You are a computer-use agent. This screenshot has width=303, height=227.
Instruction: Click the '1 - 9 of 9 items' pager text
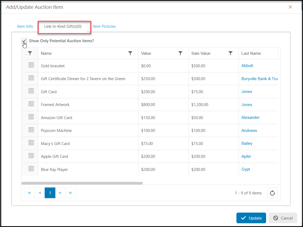(248, 193)
